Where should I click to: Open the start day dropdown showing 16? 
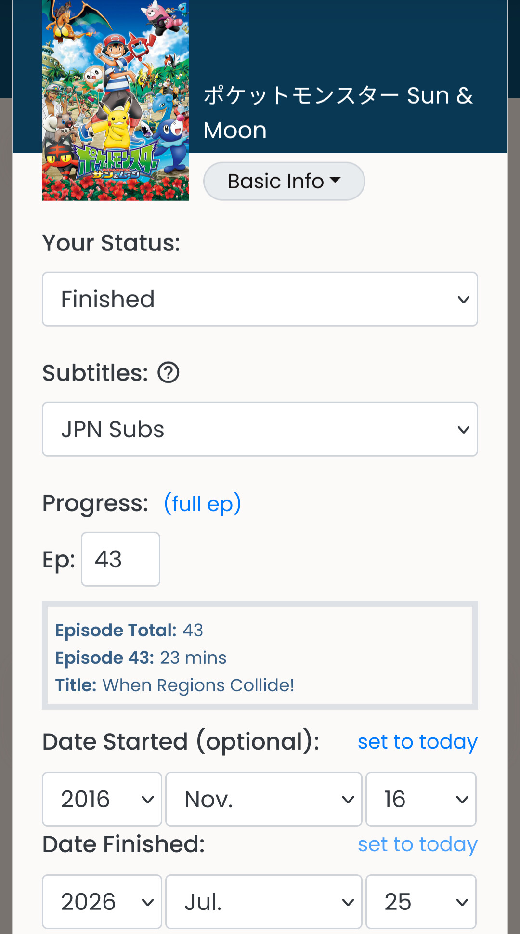click(421, 799)
